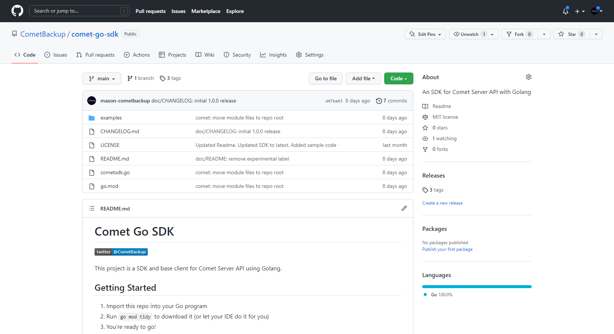Click Create a new release link
Image resolution: width=614 pixels, height=334 pixels.
[442, 203]
